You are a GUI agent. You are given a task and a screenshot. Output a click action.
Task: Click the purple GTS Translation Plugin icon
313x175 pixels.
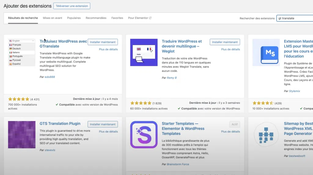[22, 134]
